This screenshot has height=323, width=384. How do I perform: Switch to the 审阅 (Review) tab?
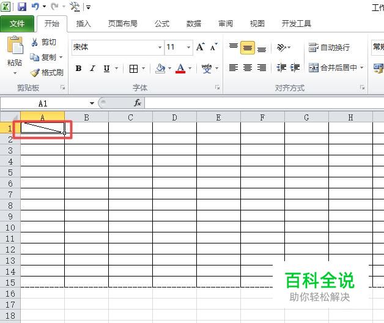(226, 23)
